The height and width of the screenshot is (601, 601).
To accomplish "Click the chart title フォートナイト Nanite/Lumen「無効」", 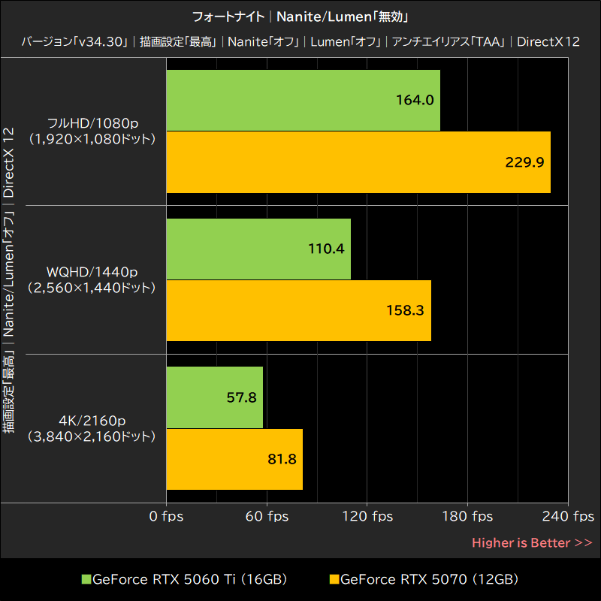I will click(300, 17).
